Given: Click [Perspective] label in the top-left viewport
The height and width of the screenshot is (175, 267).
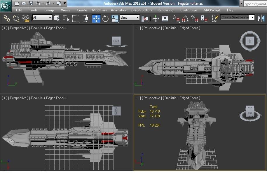Looking at the screenshot, I should click(x=18, y=28).
